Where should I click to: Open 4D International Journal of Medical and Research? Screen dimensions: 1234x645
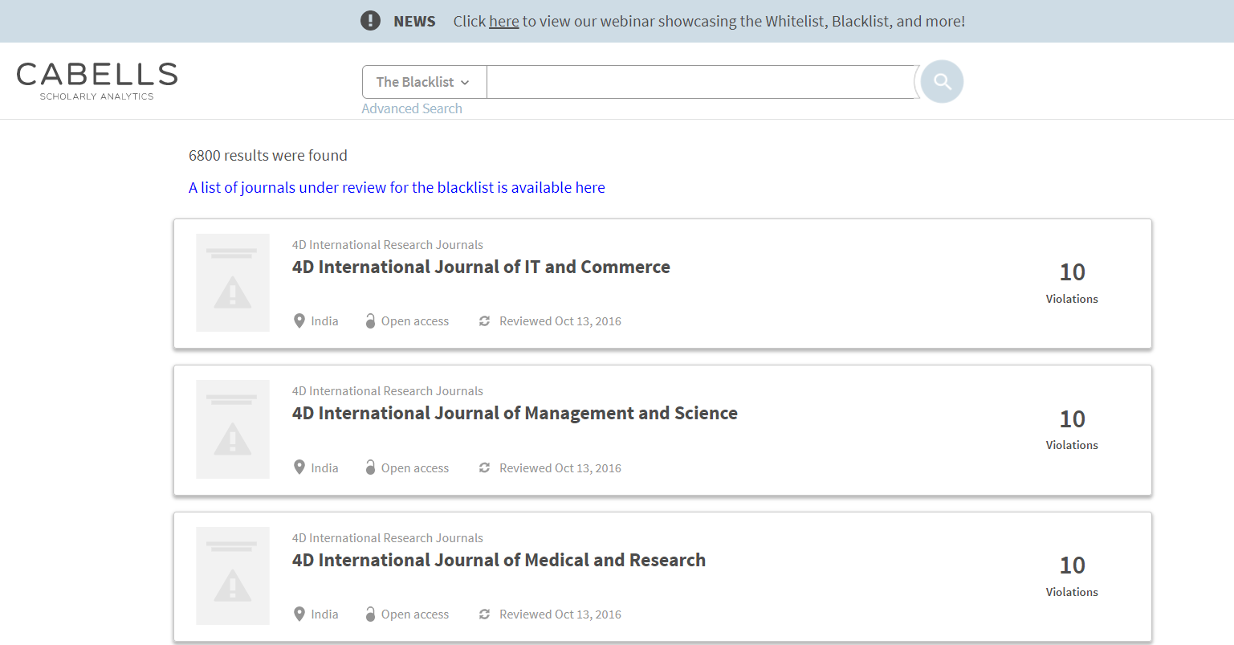(499, 560)
